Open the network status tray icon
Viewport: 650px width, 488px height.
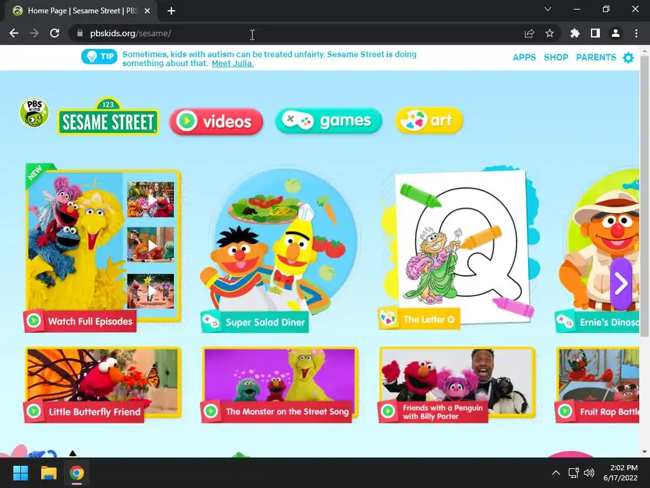[574, 473]
